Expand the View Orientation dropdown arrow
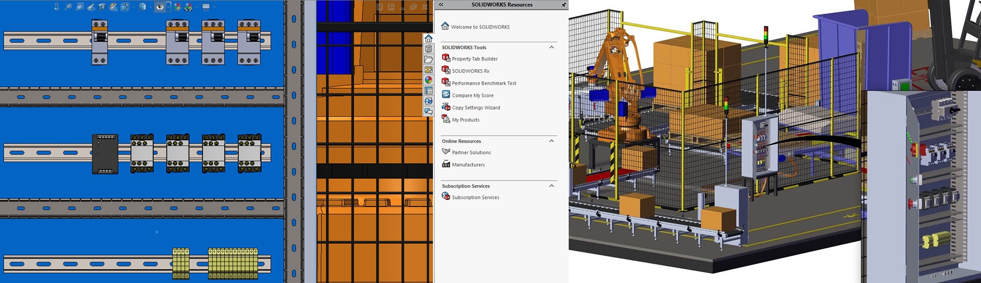This screenshot has height=283, width=981. pos(133,7)
